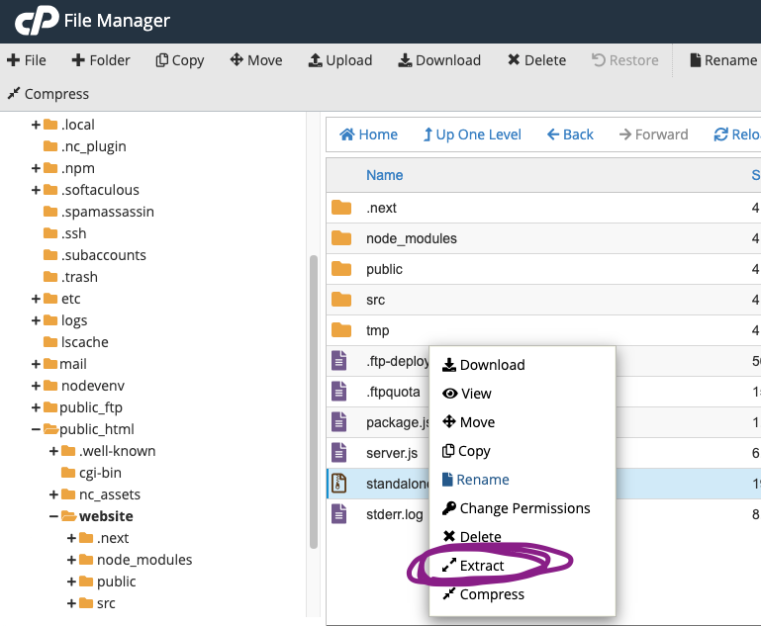Expand the etc folder in tree
Image resolution: width=761 pixels, height=626 pixels.
36,299
